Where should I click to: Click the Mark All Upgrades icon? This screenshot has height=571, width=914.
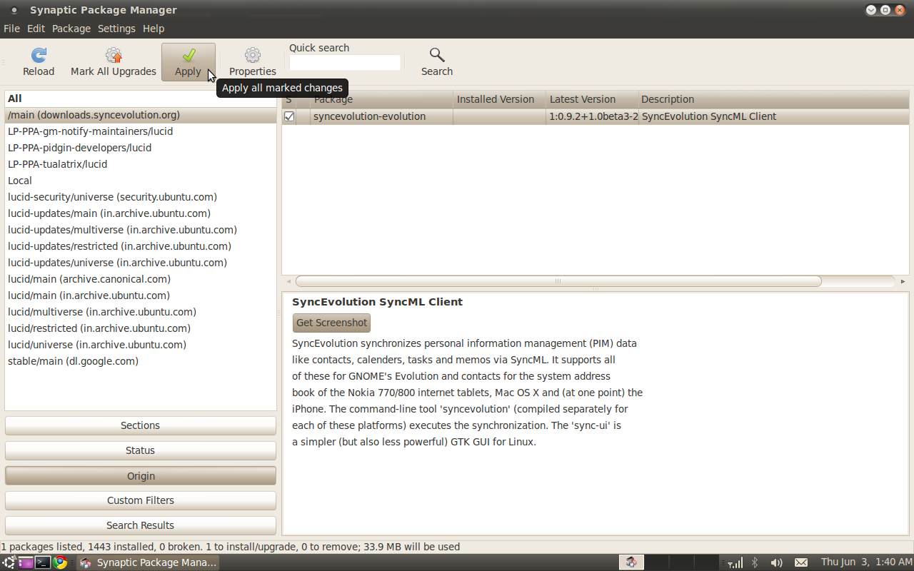click(x=113, y=56)
